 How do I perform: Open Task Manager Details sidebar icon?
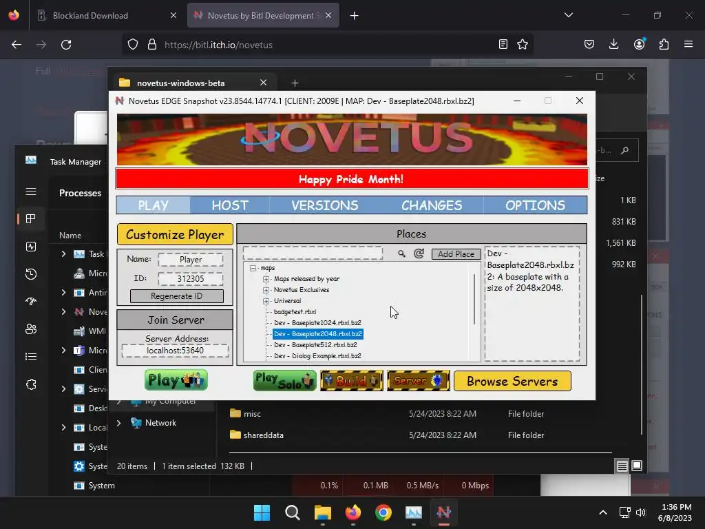(31, 357)
